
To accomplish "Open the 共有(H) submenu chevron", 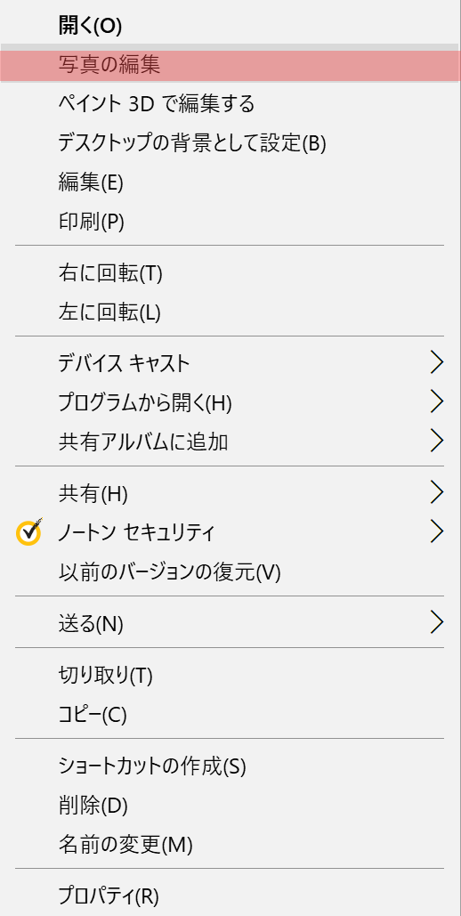I will [x=437, y=492].
